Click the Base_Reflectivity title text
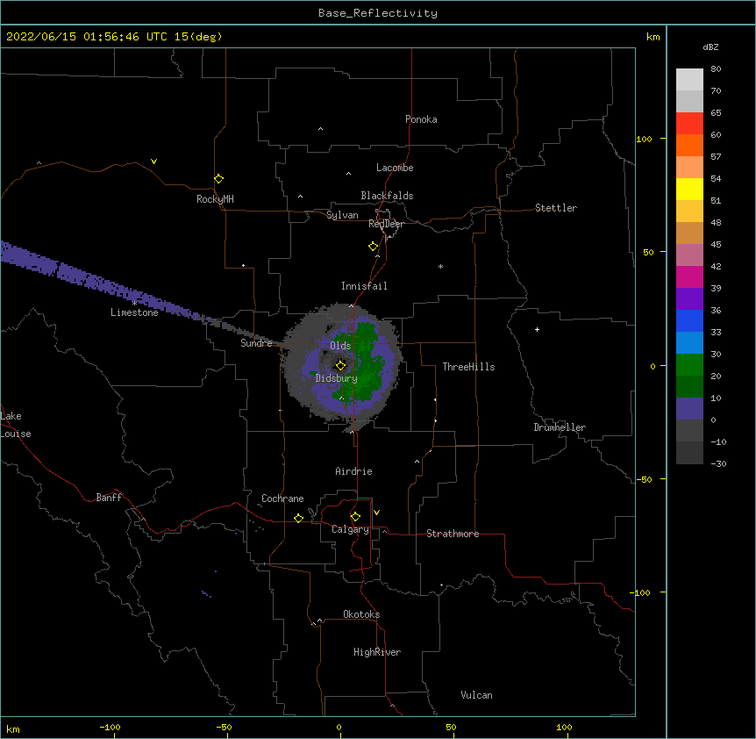Image resolution: width=756 pixels, height=739 pixels. point(377,13)
